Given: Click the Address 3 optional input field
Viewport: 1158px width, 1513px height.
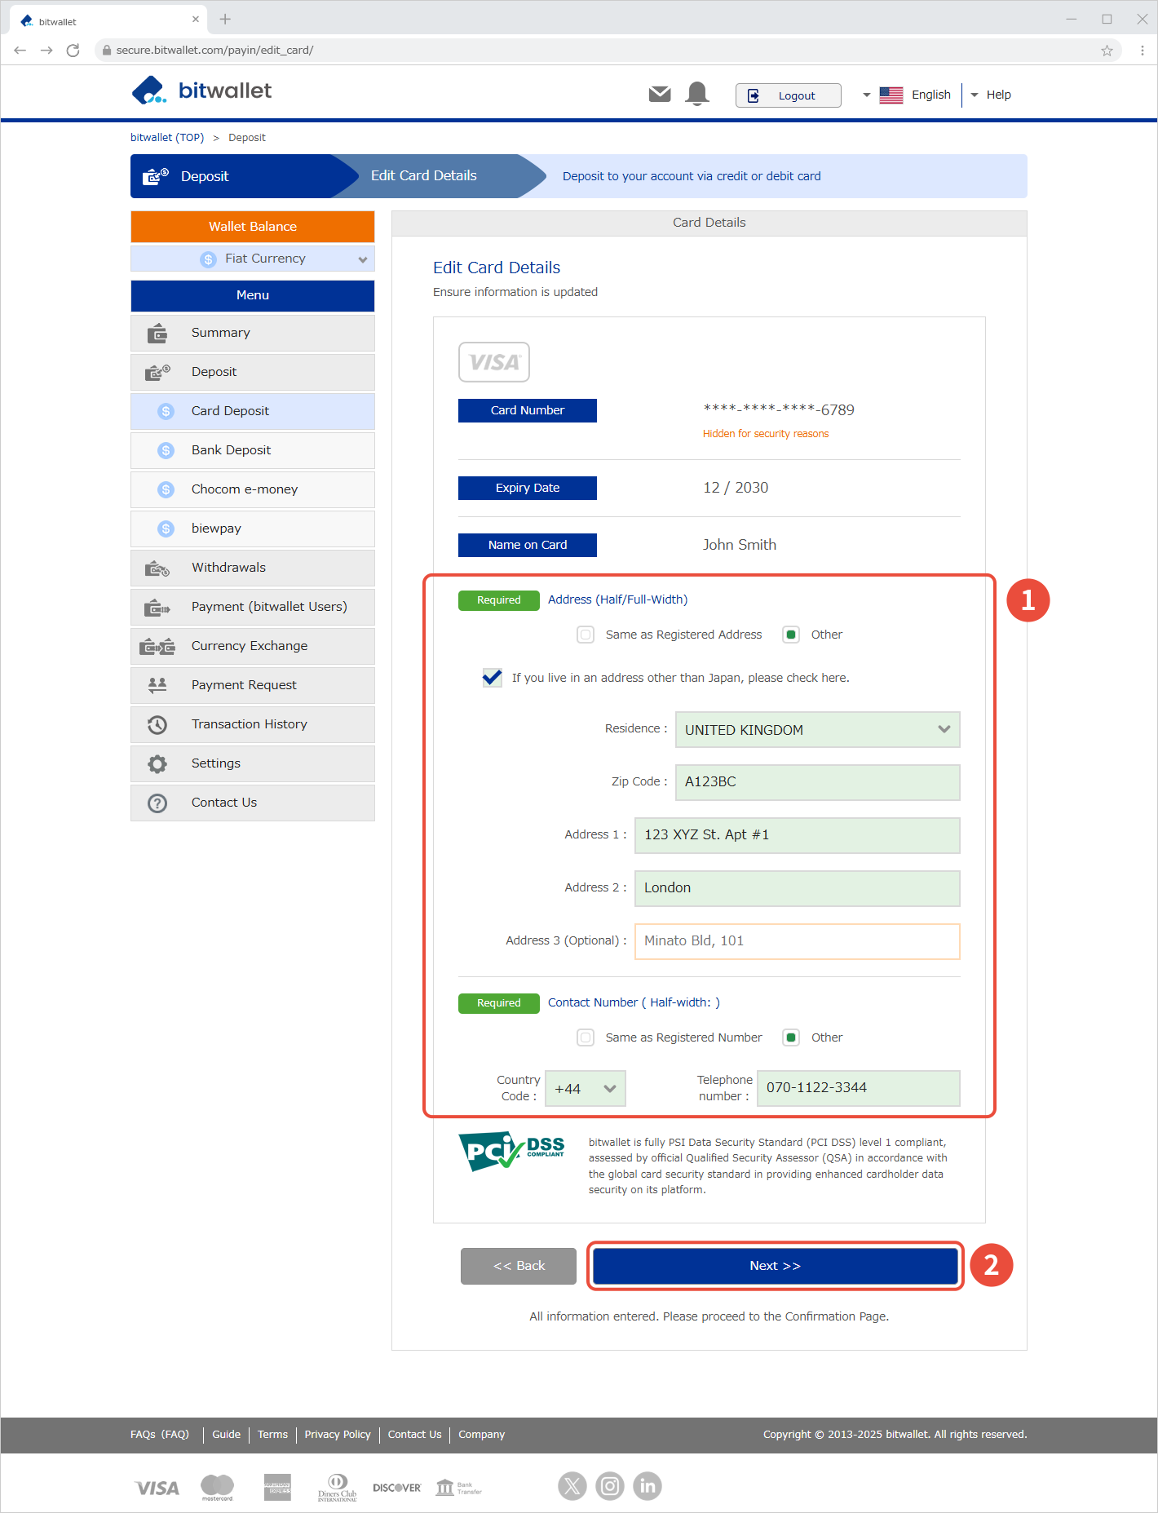Looking at the screenshot, I should pyautogui.click(x=797, y=941).
